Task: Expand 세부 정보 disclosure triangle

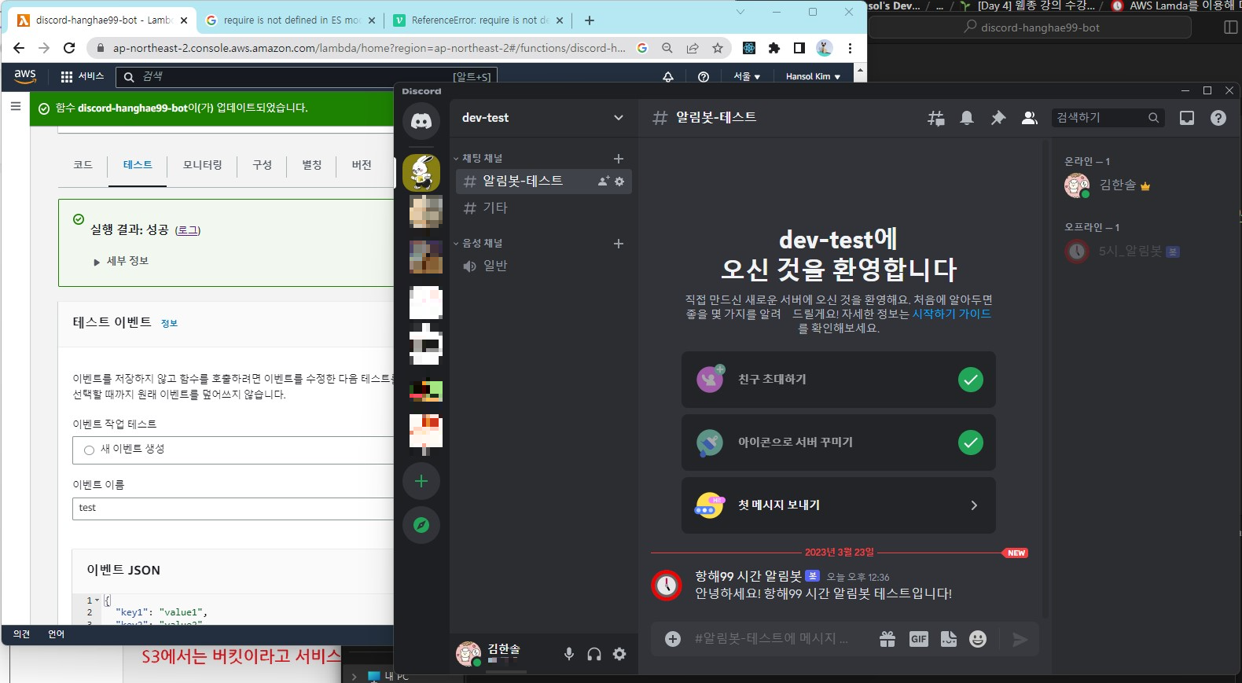Action: click(97, 263)
